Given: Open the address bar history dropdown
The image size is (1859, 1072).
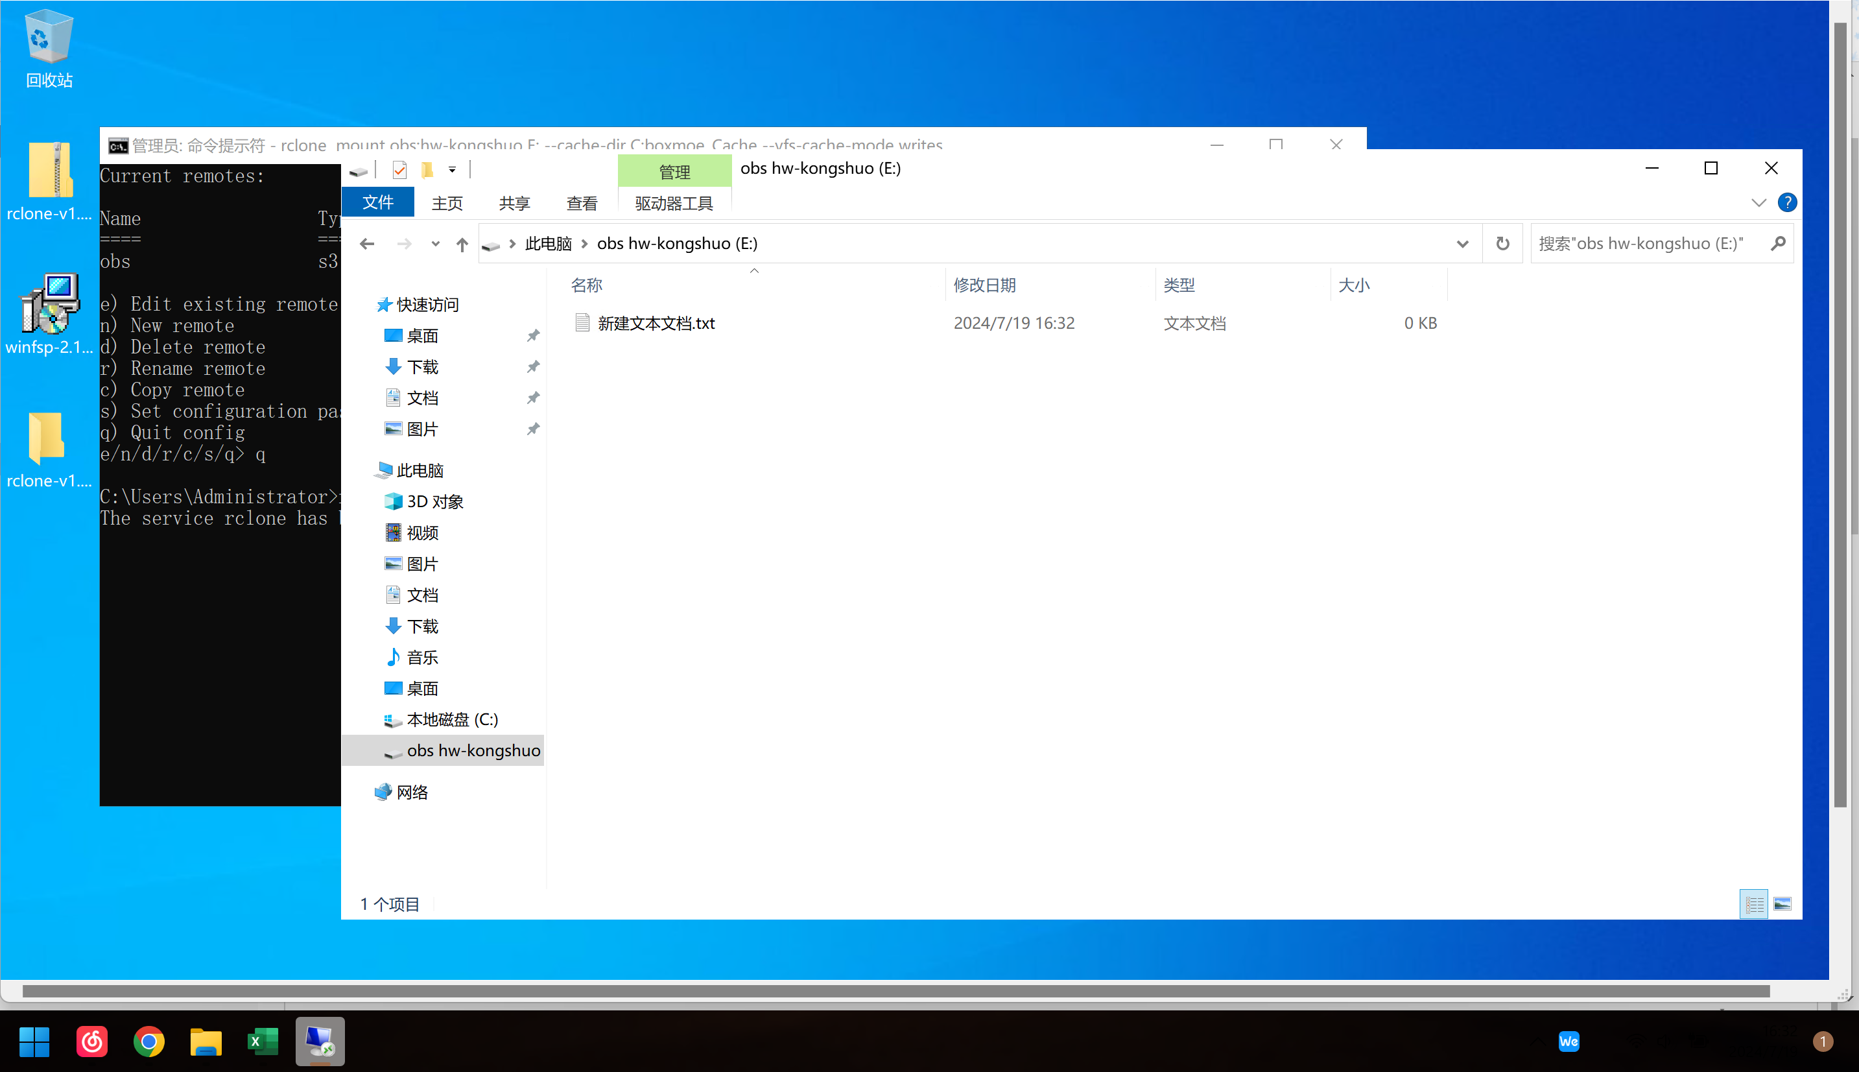Looking at the screenshot, I should 1462,244.
